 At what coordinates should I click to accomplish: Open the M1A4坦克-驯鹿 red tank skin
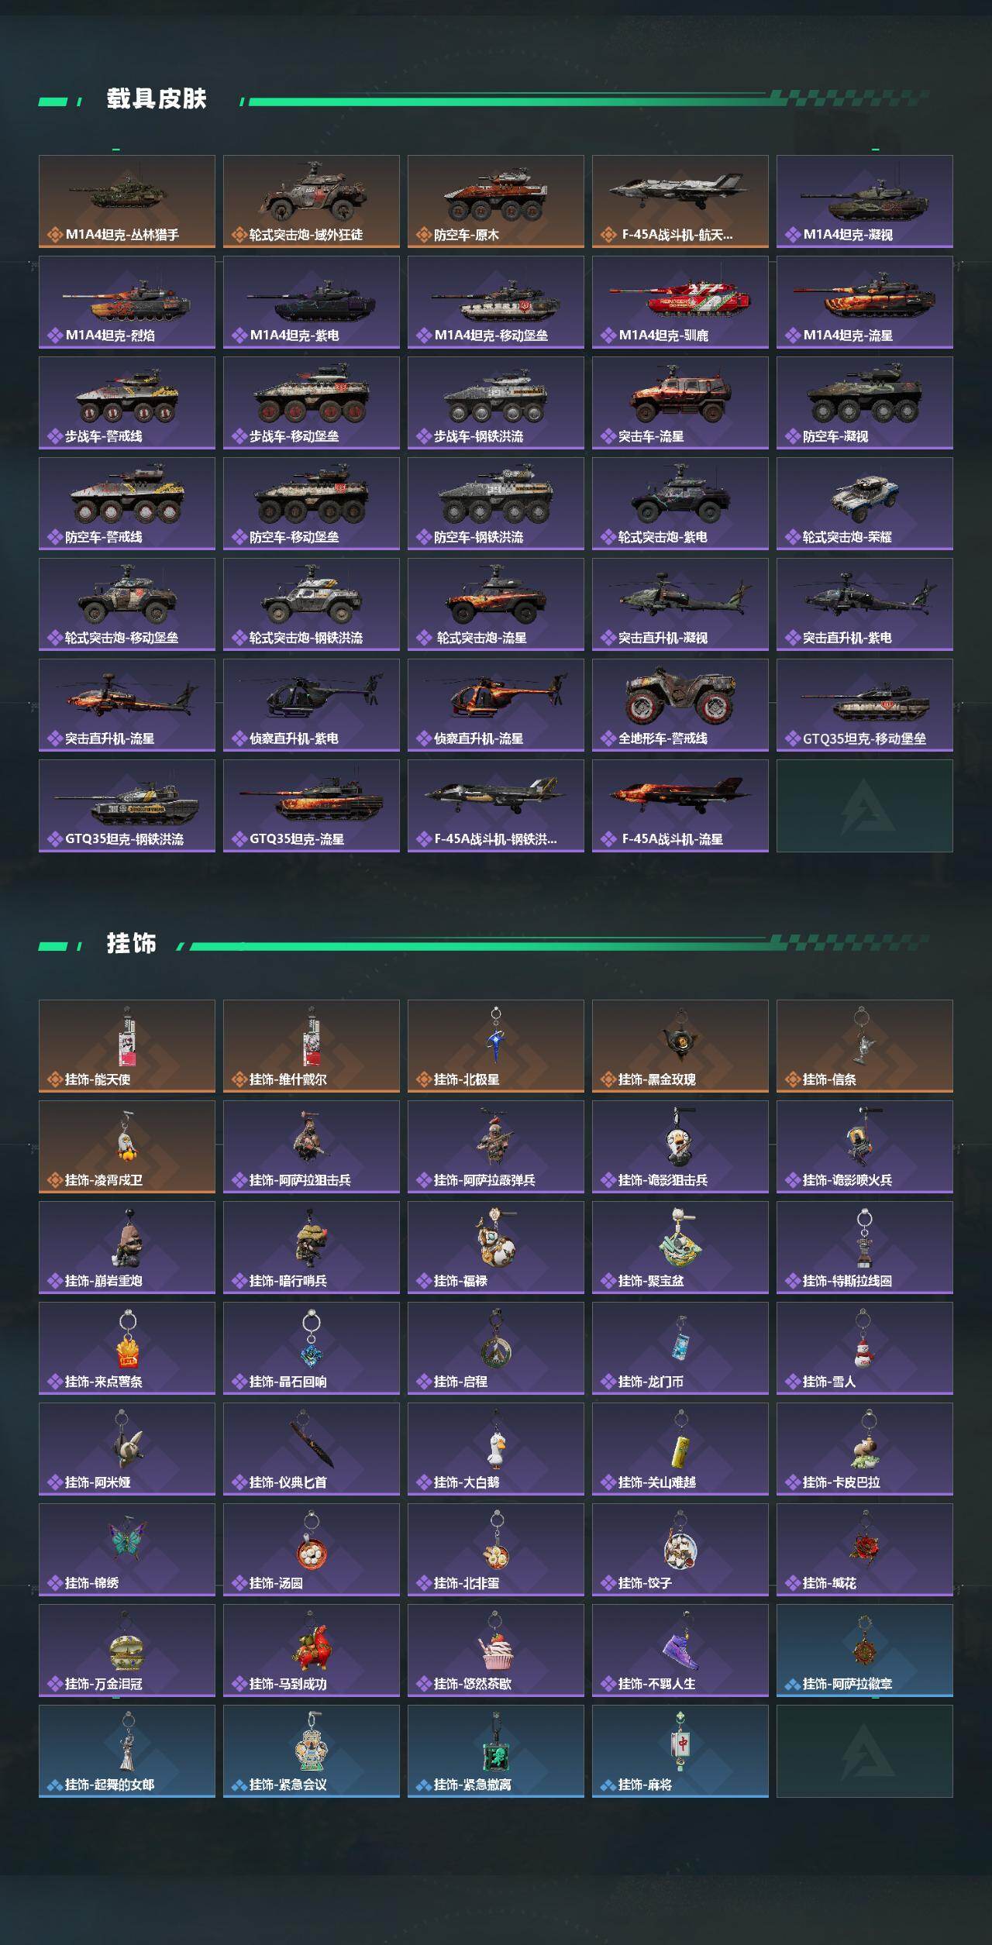click(680, 302)
